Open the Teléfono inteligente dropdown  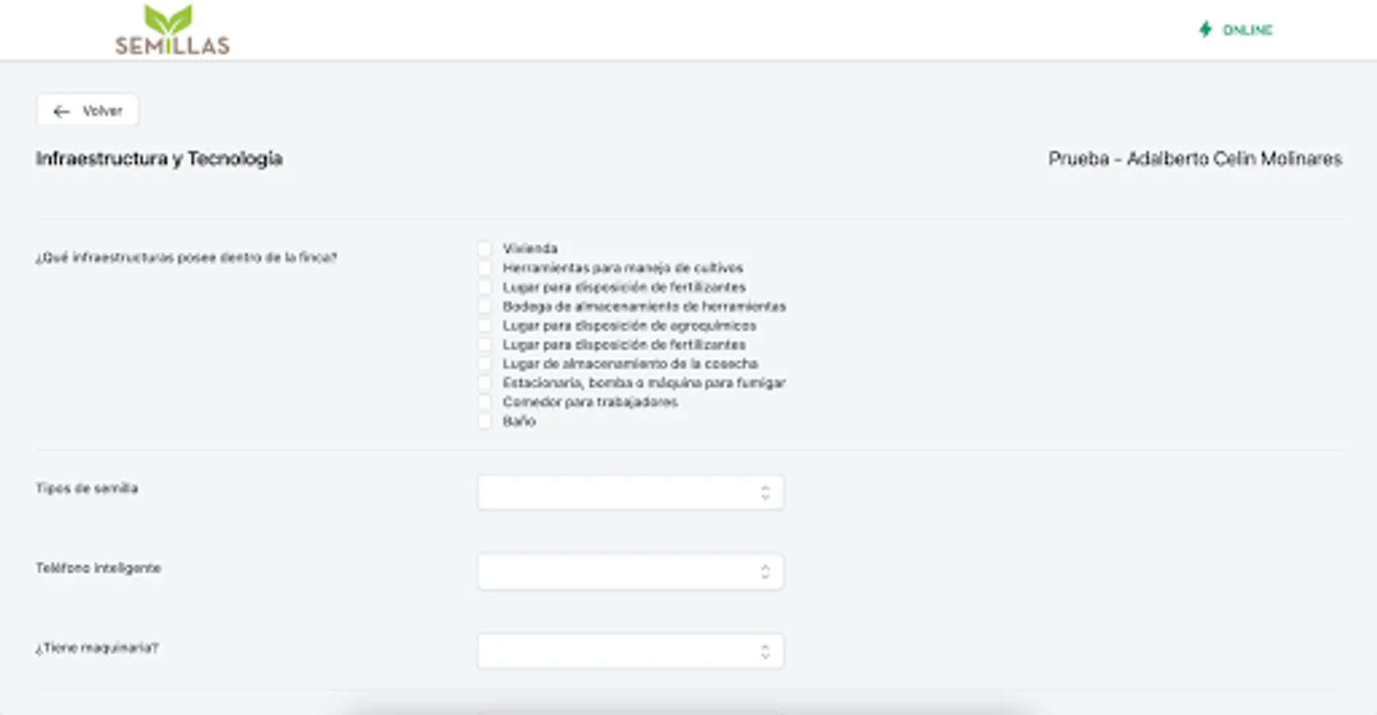coord(630,572)
